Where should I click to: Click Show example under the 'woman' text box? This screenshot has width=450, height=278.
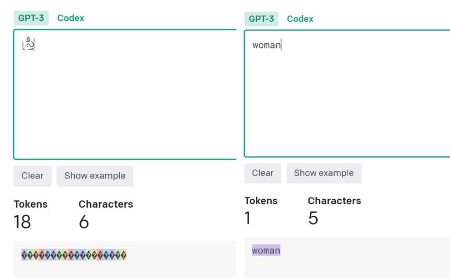click(x=324, y=173)
